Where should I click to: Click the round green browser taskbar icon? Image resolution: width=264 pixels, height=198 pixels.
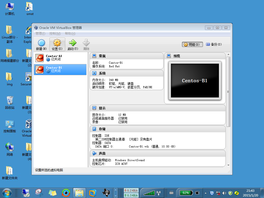click(66, 193)
